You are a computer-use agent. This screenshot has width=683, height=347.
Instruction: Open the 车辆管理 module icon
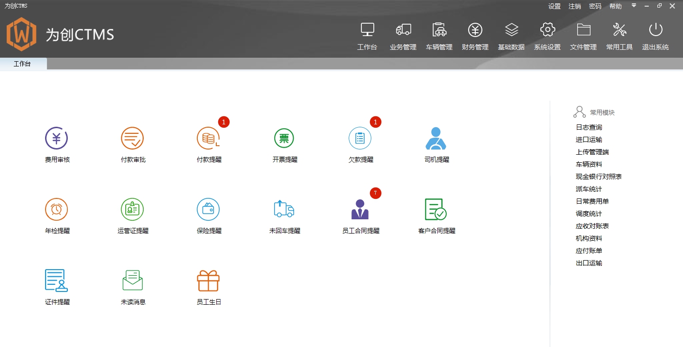point(439,36)
